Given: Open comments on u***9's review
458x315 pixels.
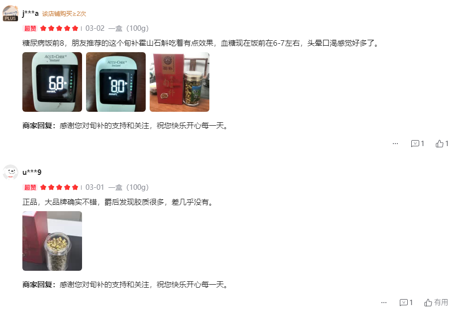Looking at the screenshot, I should (406, 303).
